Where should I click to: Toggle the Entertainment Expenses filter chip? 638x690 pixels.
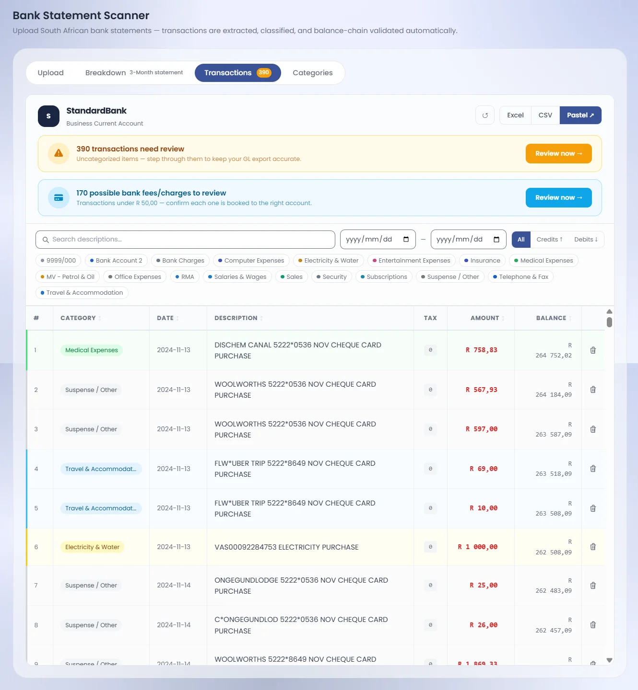pyautogui.click(x=412, y=261)
